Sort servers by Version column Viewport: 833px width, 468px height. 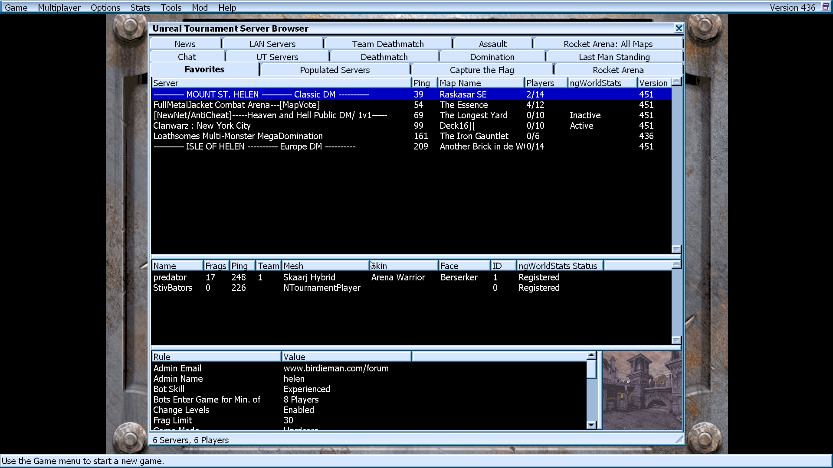click(654, 83)
